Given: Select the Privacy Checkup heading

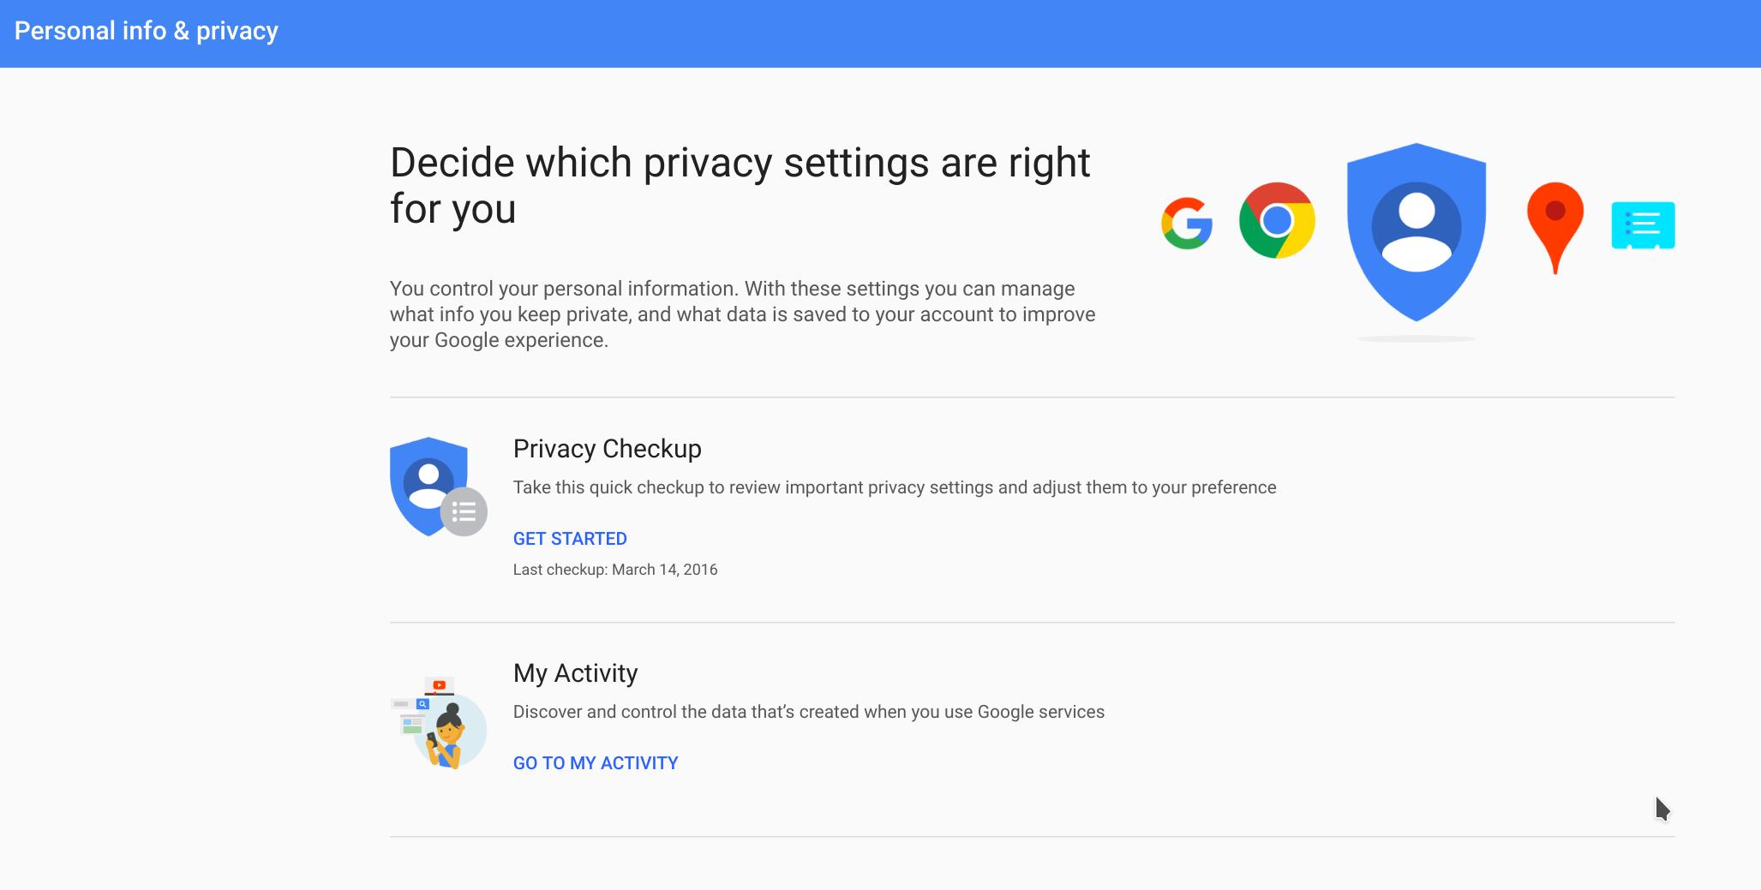Looking at the screenshot, I should point(607,449).
